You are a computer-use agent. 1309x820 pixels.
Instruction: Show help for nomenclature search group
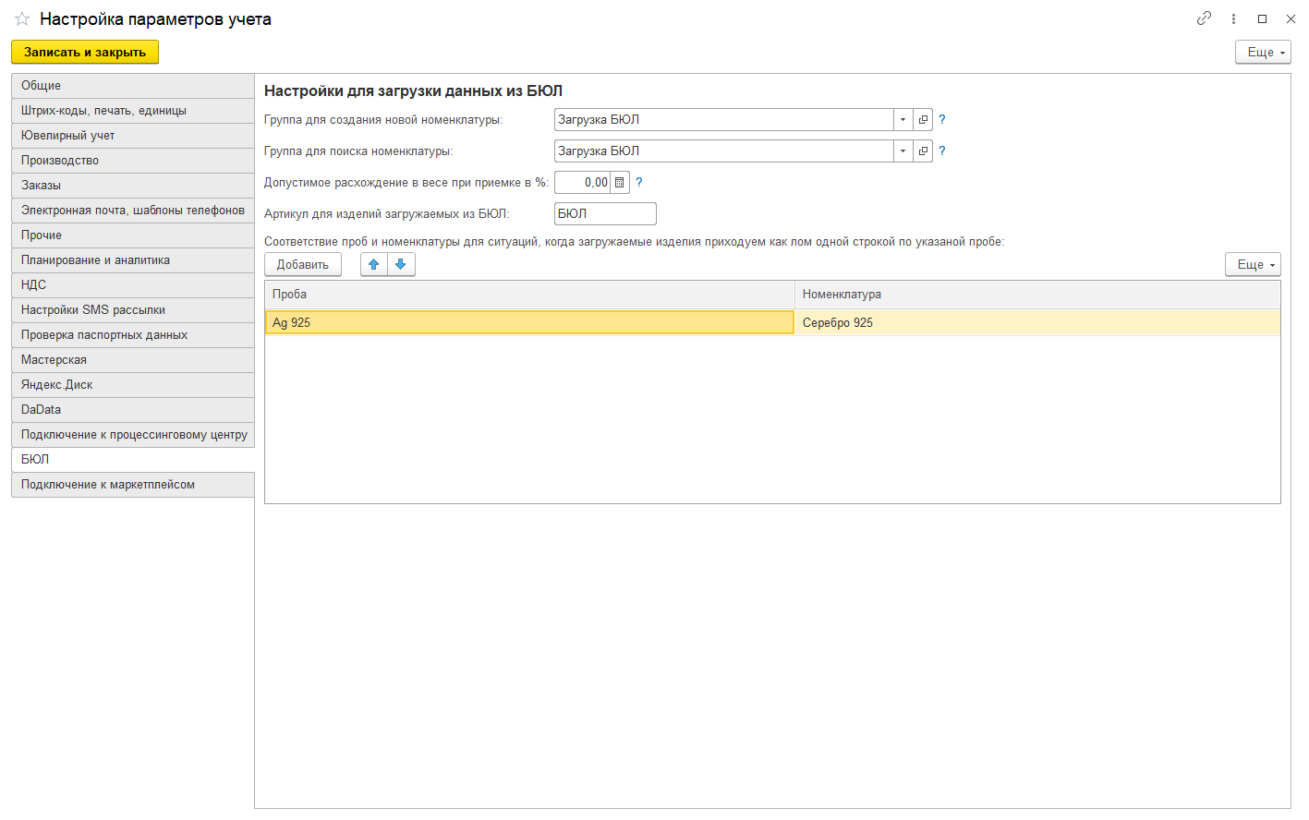click(942, 151)
